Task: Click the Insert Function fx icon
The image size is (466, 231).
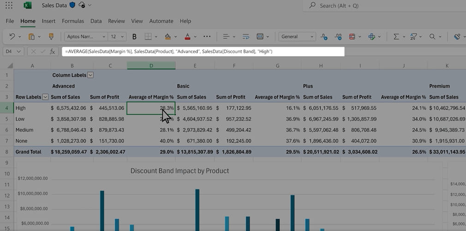Action: [x=53, y=52]
